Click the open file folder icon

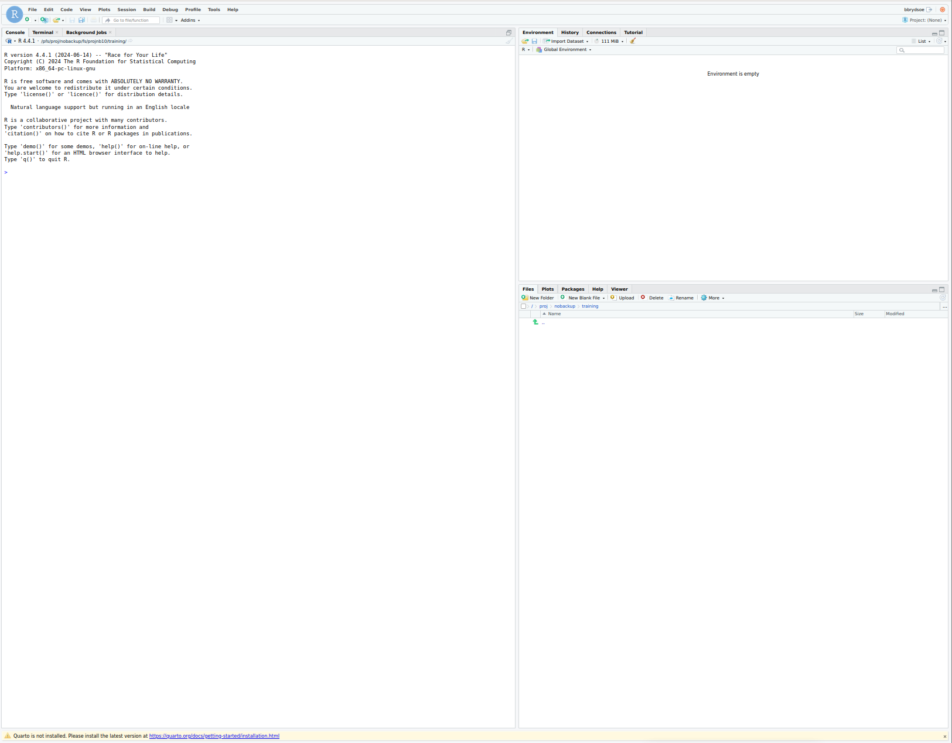point(56,20)
